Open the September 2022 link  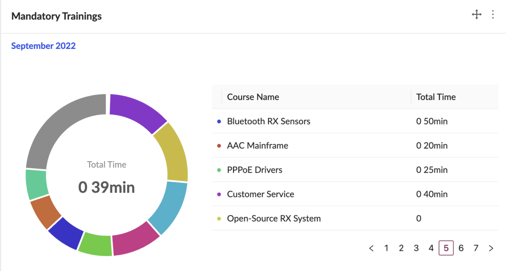[x=43, y=46]
